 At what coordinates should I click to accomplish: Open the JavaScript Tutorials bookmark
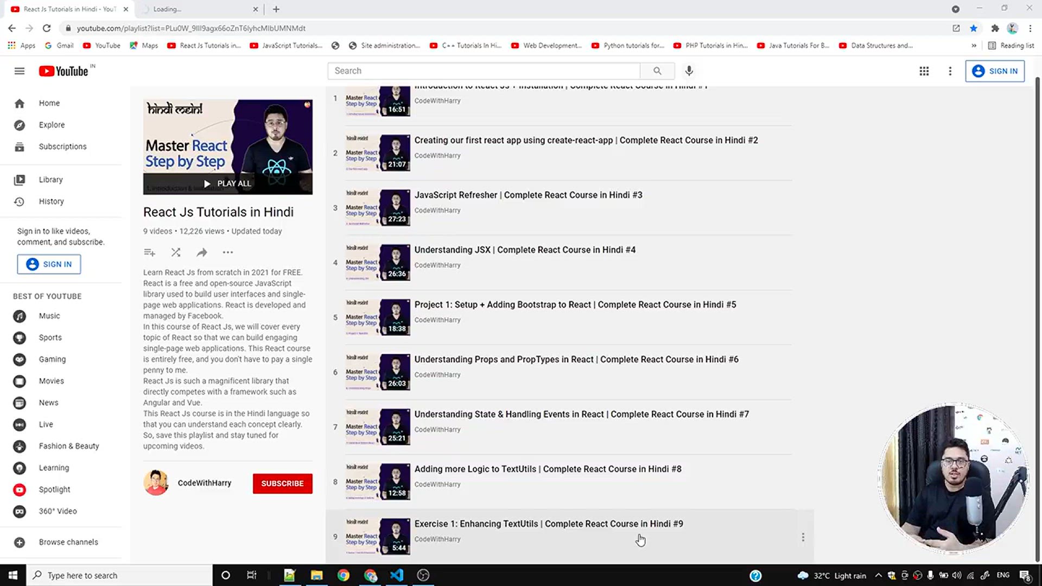286,46
